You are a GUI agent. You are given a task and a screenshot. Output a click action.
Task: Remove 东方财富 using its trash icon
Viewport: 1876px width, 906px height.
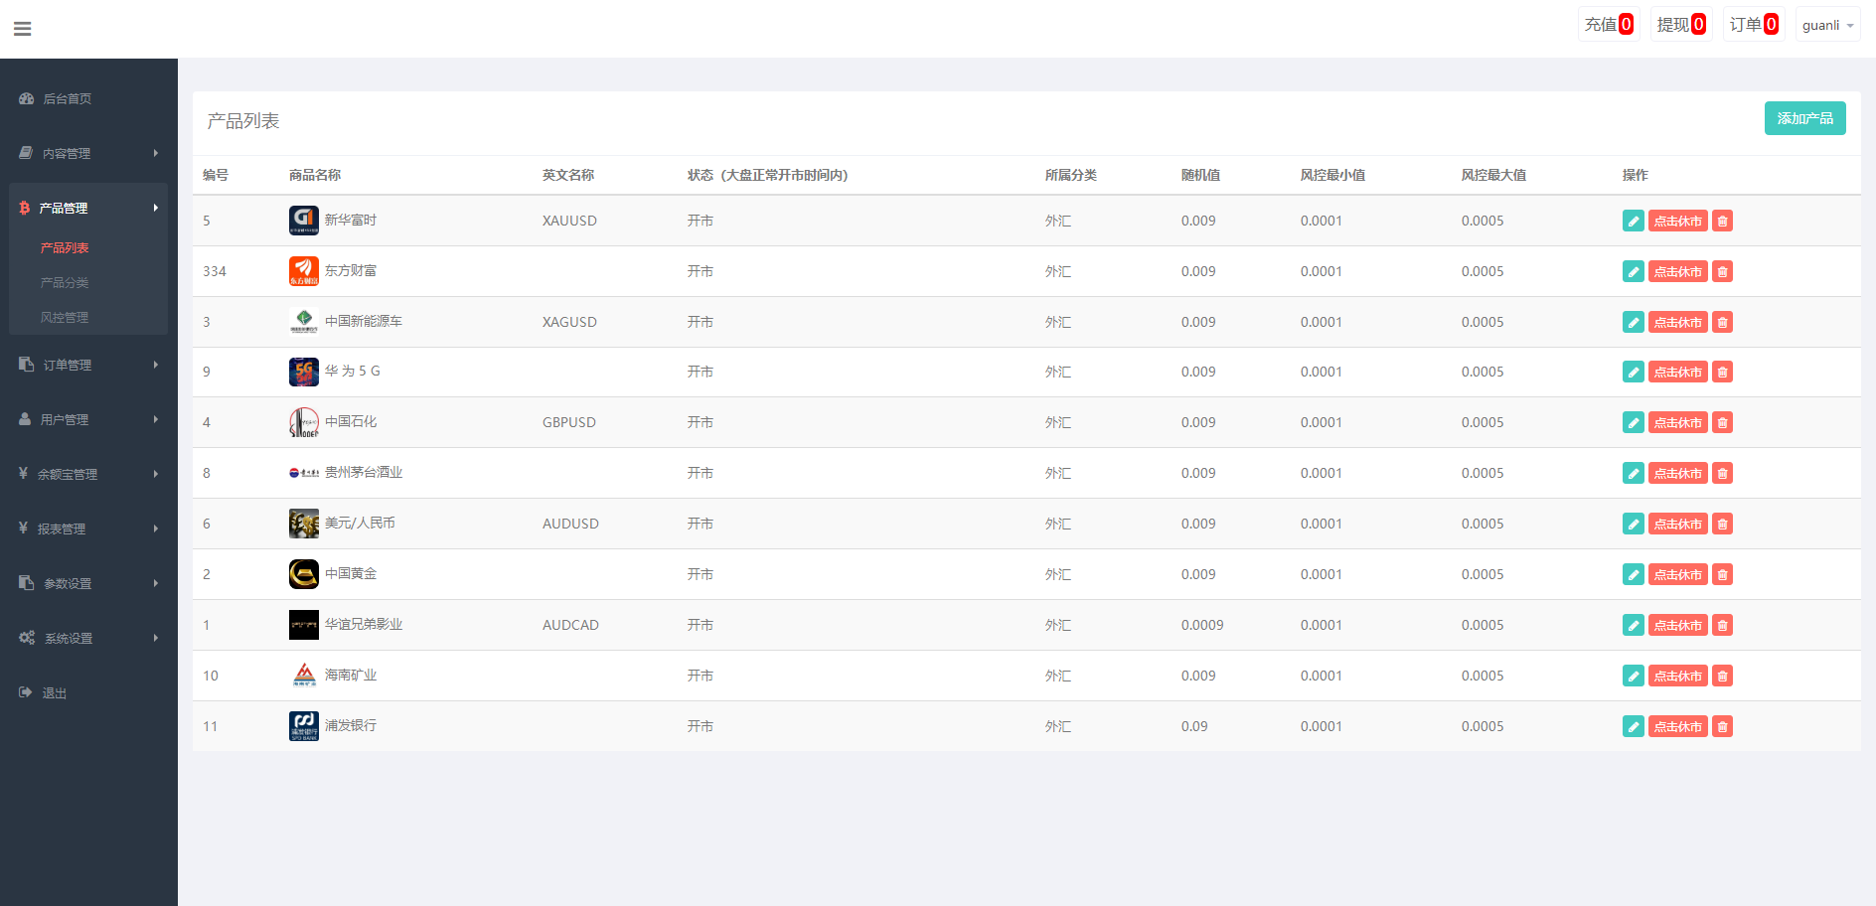click(1722, 271)
